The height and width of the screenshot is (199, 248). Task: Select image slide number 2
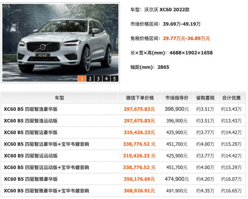coord(90,78)
